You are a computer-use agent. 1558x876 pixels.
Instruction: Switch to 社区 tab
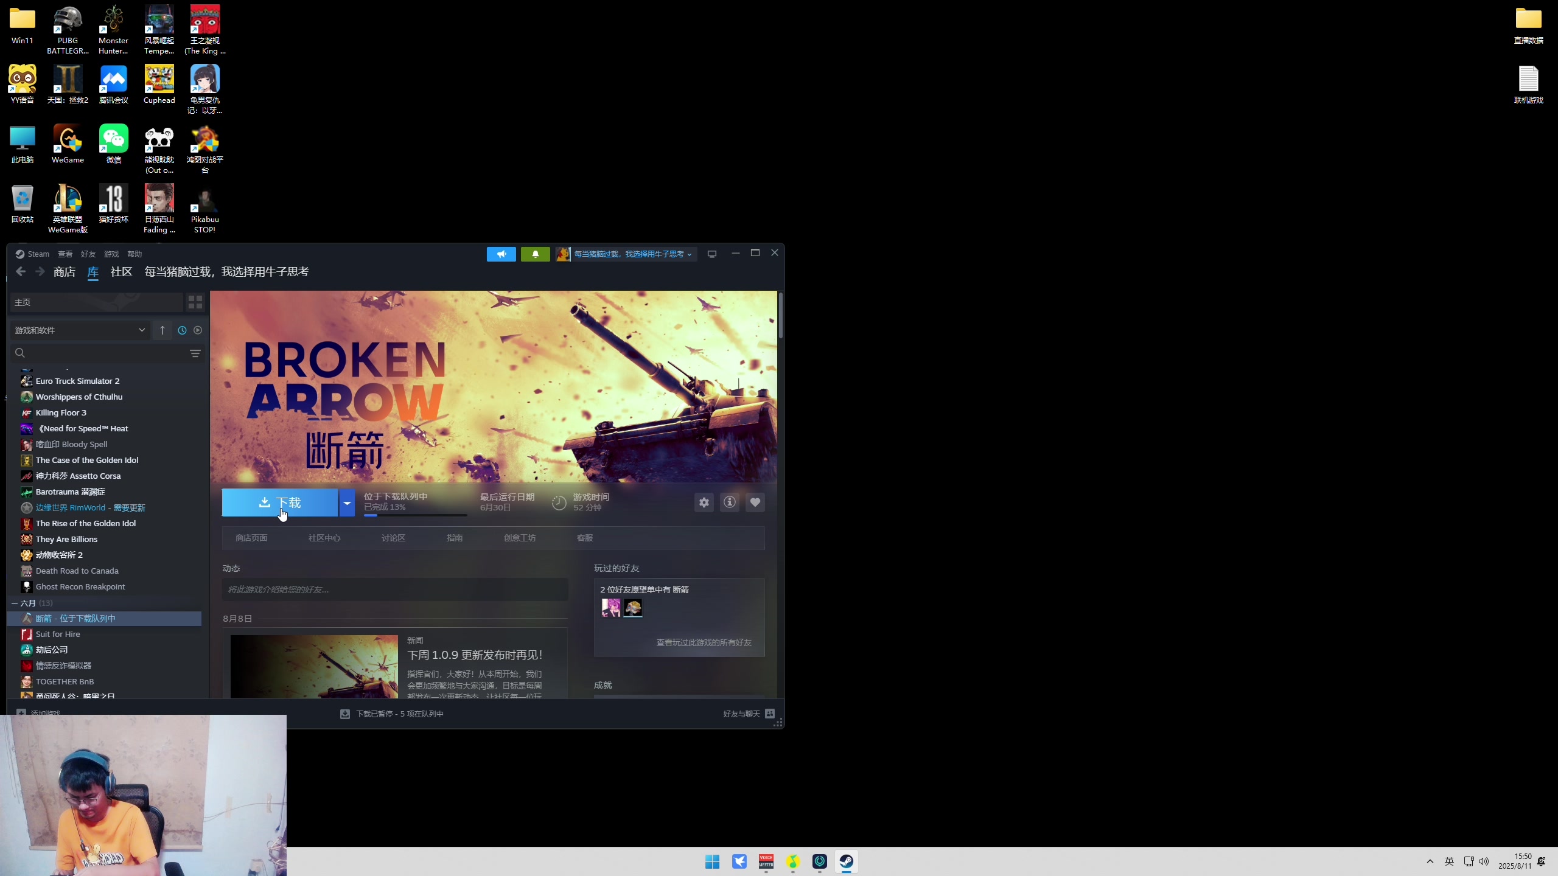pos(122,272)
